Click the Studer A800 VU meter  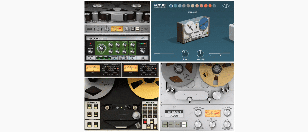click(212, 113)
